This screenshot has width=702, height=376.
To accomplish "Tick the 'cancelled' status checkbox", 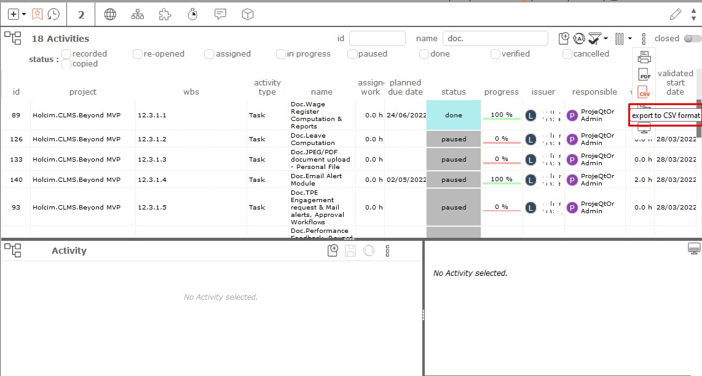I will 568,54.
